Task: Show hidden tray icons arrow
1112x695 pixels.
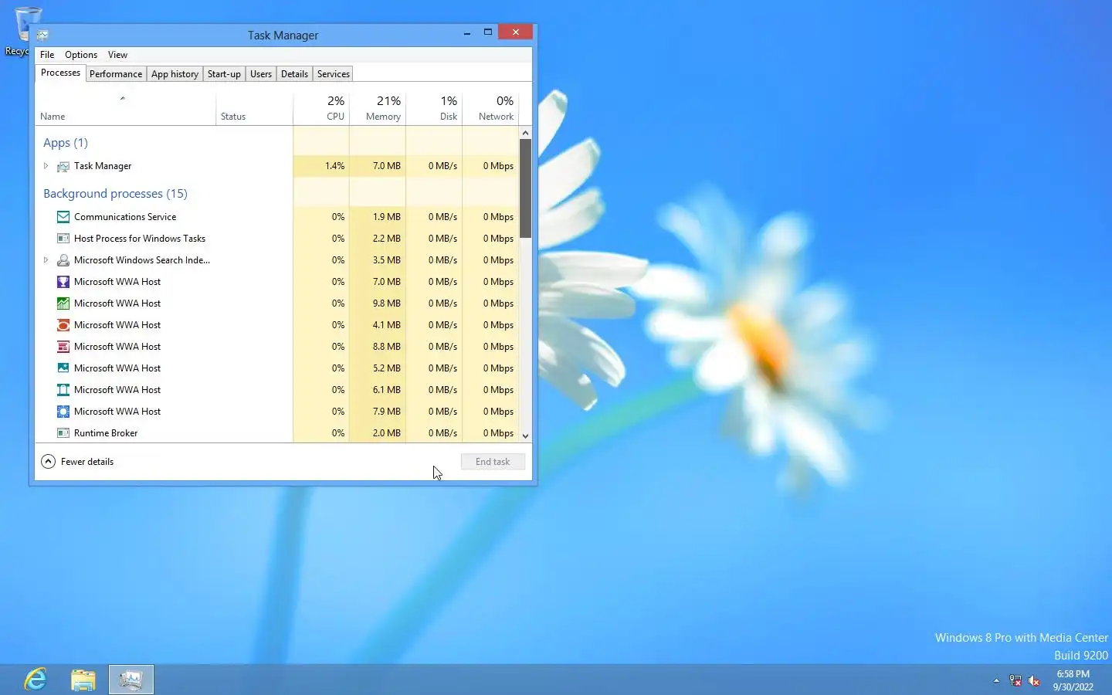Action: coord(996,680)
